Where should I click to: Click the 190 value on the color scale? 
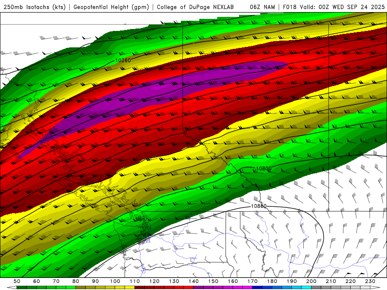[x=292, y=281]
